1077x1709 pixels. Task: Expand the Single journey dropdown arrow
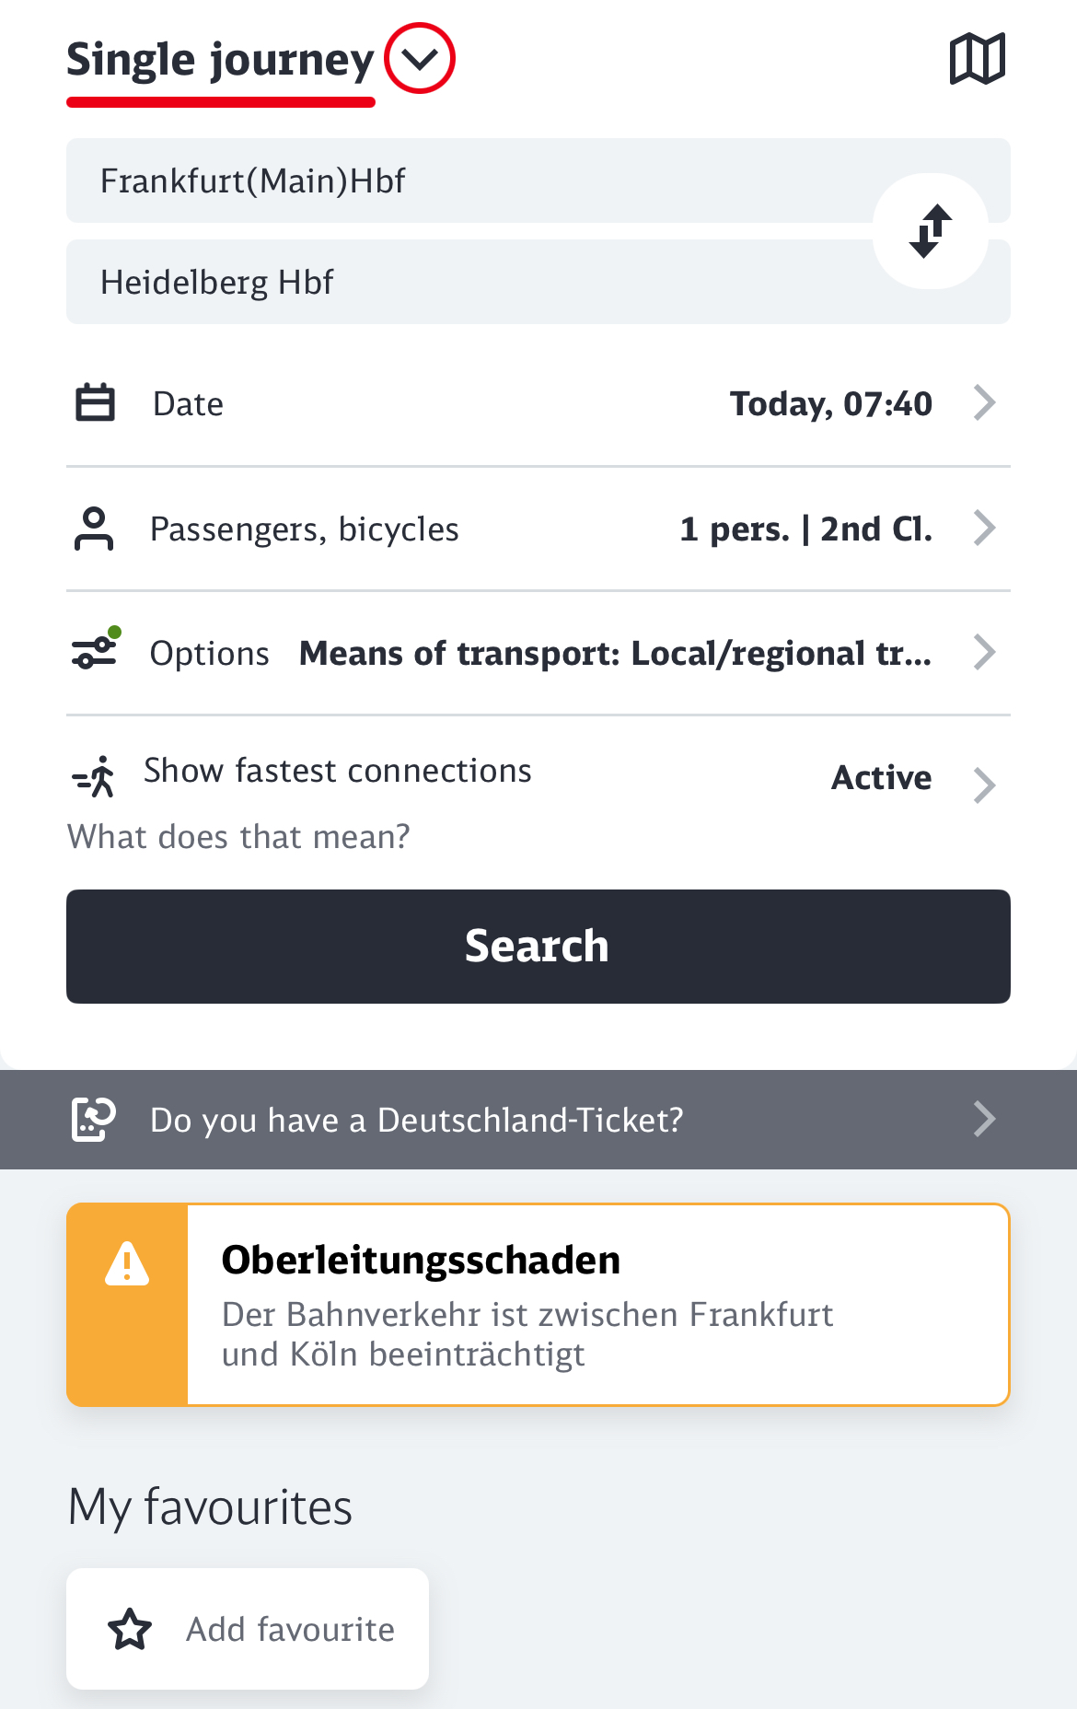point(420,59)
